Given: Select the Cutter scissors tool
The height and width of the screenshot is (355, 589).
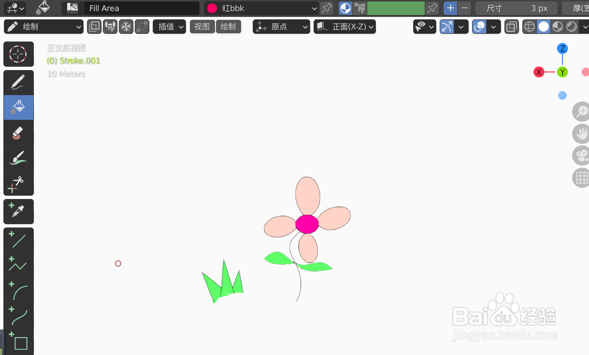Looking at the screenshot, I should pyautogui.click(x=18, y=183).
